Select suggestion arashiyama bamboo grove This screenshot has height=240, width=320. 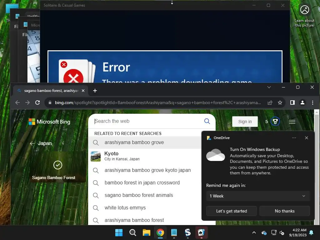click(x=145, y=142)
